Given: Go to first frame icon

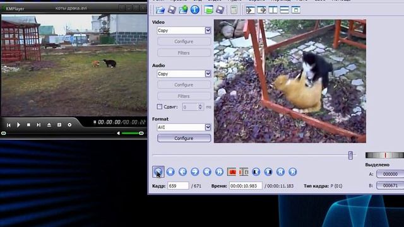Looking at the screenshot, I should [x=280, y=172].
